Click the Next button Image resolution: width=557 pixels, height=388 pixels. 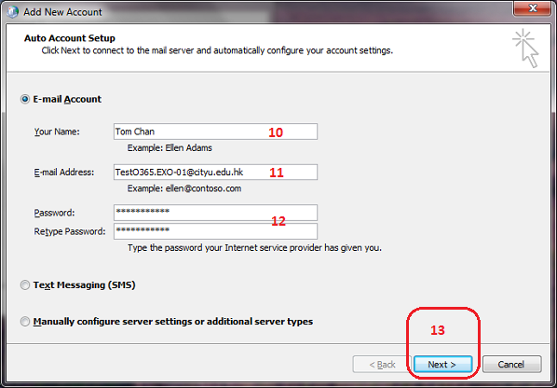442,364
